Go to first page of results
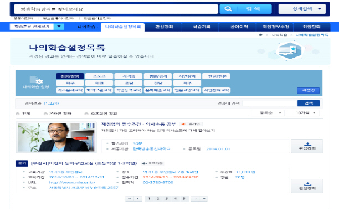Screen dimensions: 339x211 [x=129, y=199]
